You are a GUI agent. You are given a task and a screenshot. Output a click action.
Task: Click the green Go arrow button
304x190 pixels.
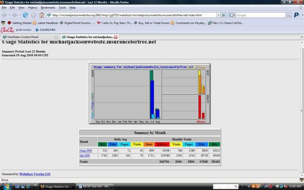[223, 15]
